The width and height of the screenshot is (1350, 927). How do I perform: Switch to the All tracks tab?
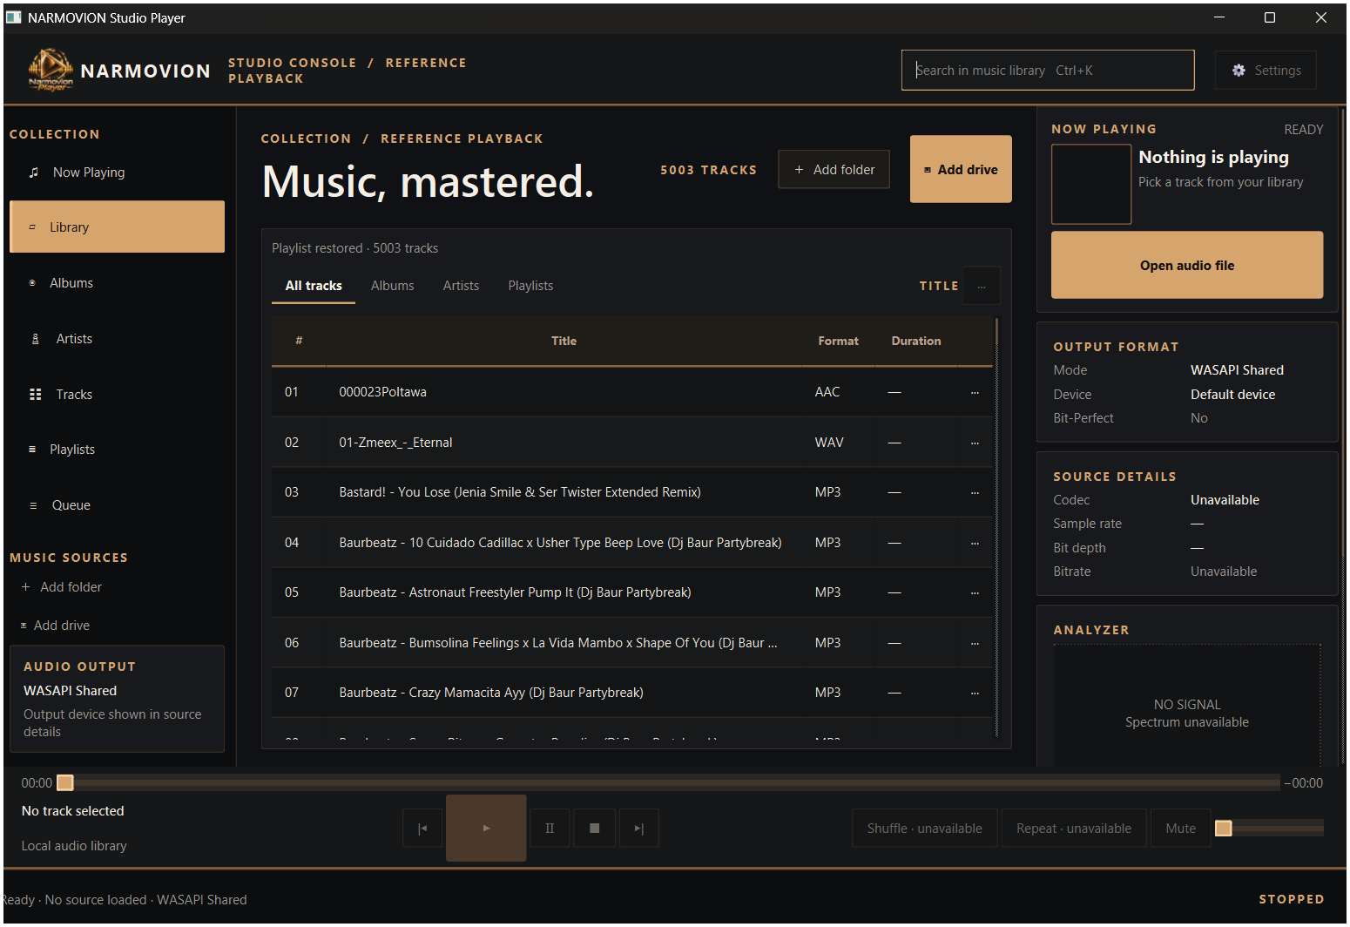pos(314,286)
